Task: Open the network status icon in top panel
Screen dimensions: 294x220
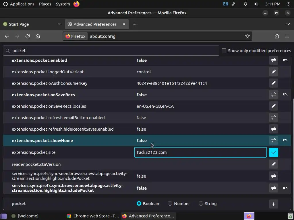Action: click(234, 4)
